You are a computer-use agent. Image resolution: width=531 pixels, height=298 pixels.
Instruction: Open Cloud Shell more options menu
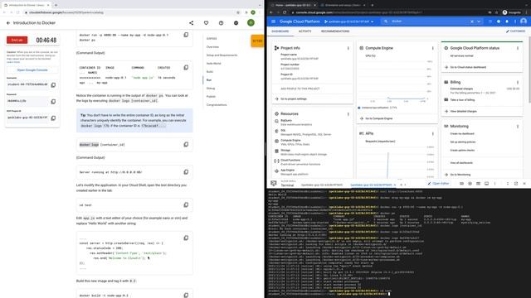coord(494,184)
